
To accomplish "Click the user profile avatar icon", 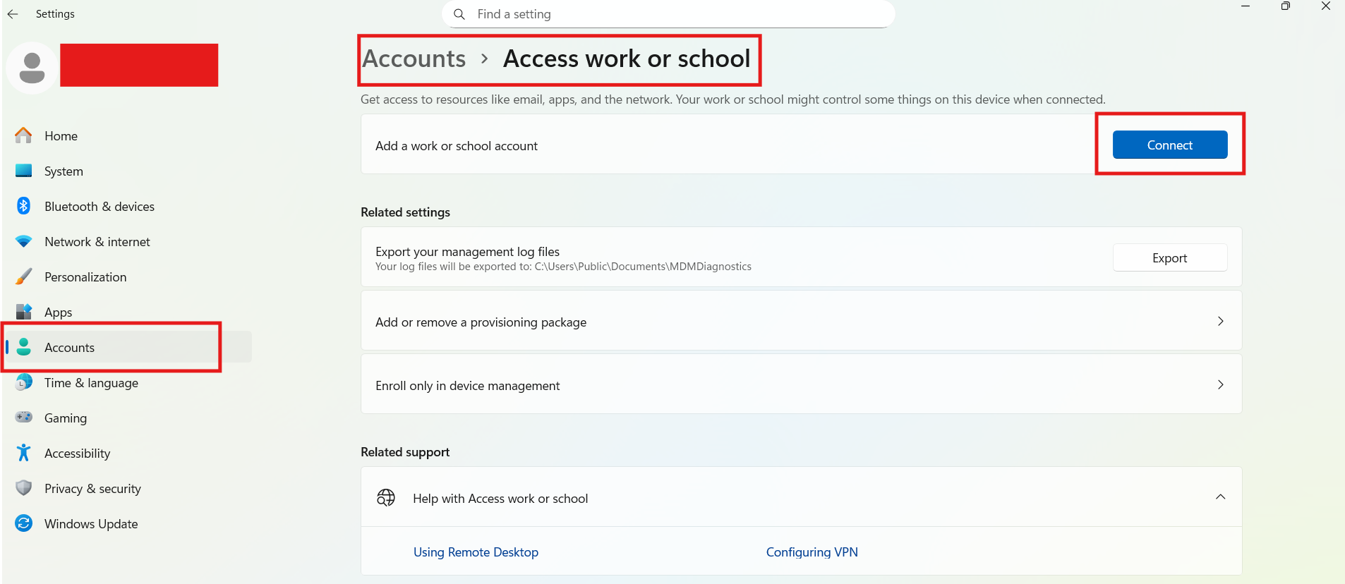I will point(32,68).
